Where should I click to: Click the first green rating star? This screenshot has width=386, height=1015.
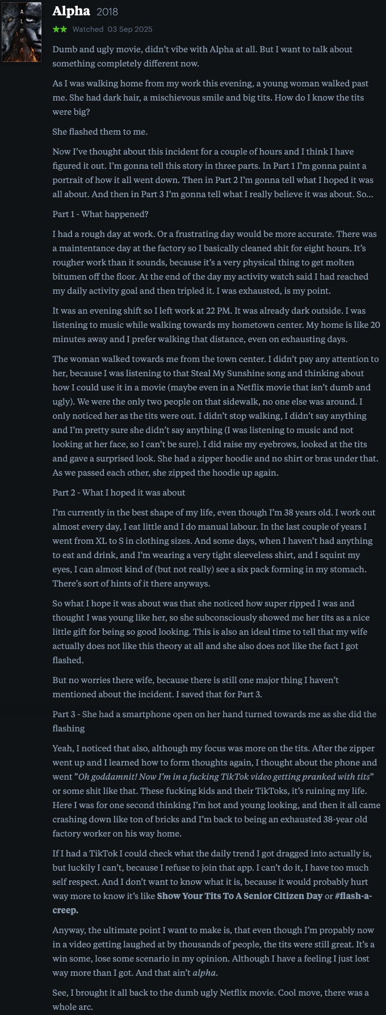(56, 29)
